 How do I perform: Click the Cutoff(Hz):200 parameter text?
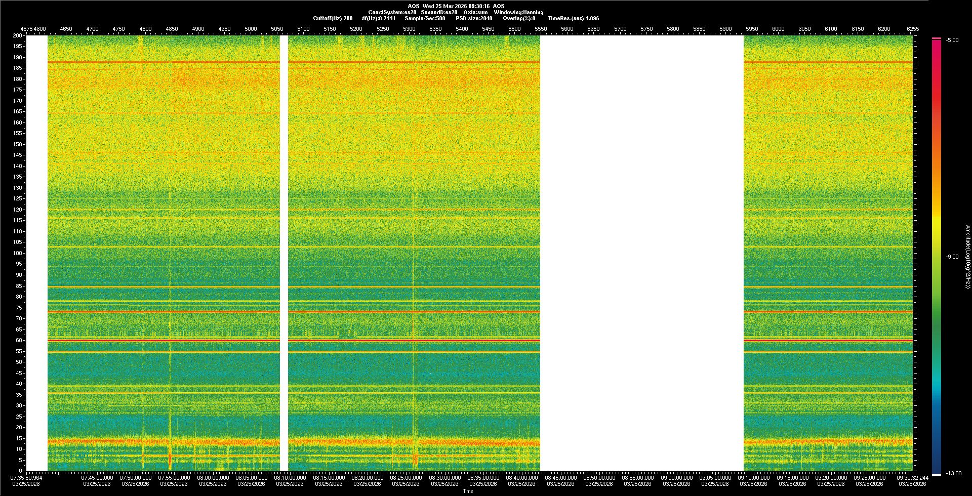(333, 18)
